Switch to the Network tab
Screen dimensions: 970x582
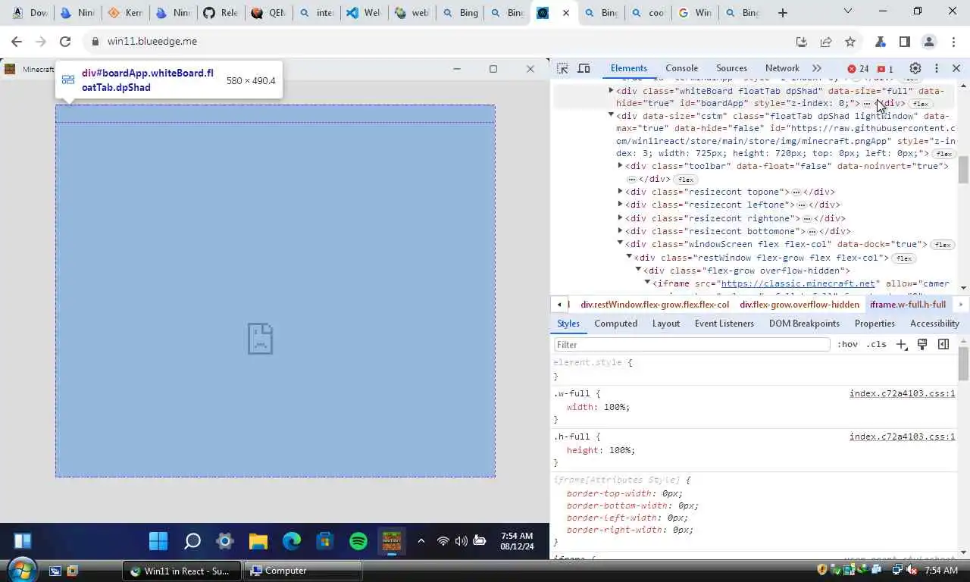tap(782, 68)
